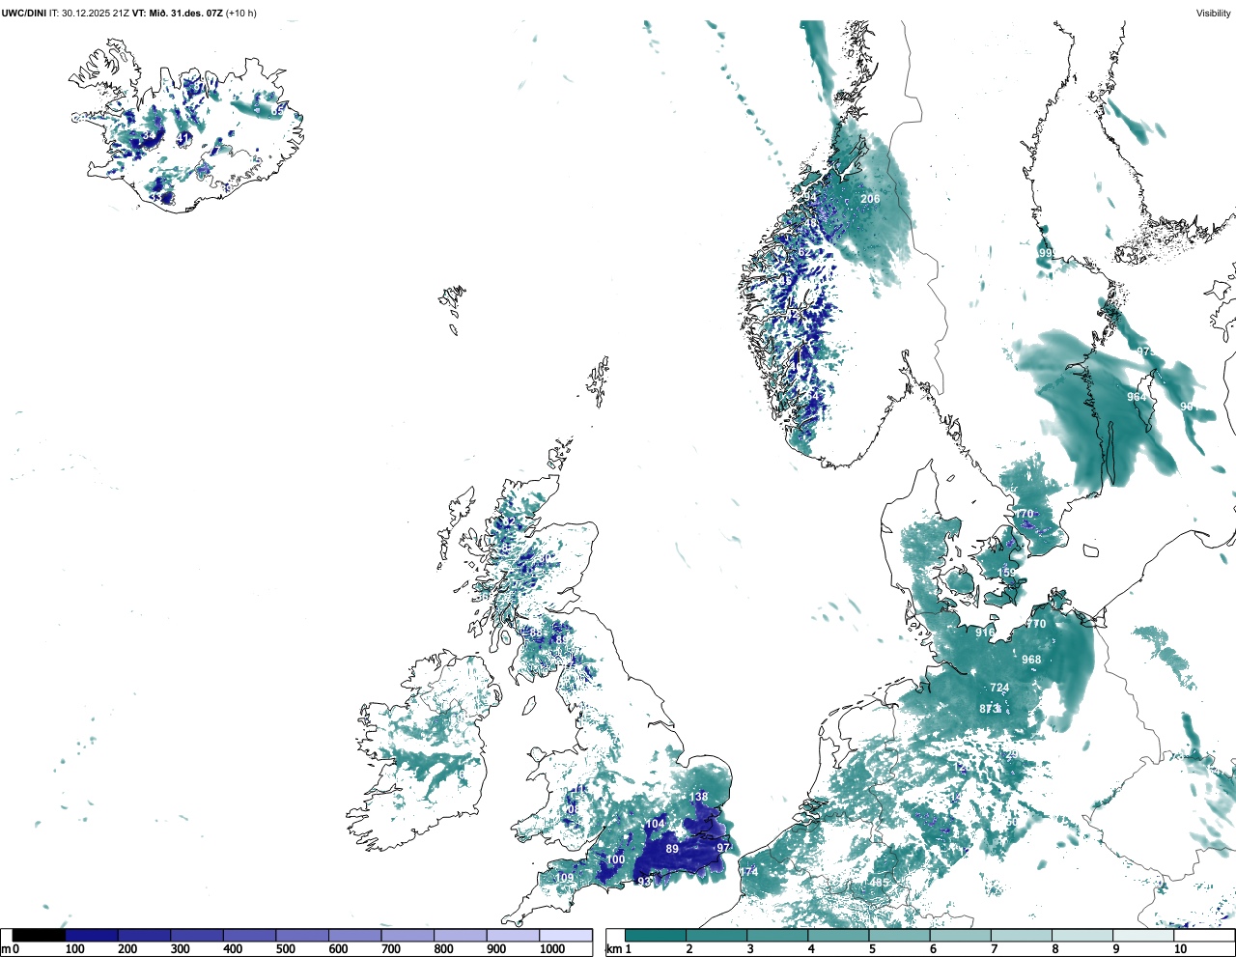Click the '97' value near the Thames estuary
Image resolution: width=1236 pixels, height=957 pixels.
722,848
